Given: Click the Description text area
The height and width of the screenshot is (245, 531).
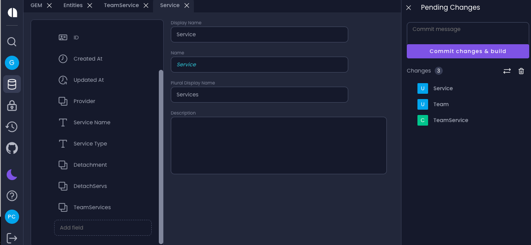Looking at the screenshot, I should point(279,145).
